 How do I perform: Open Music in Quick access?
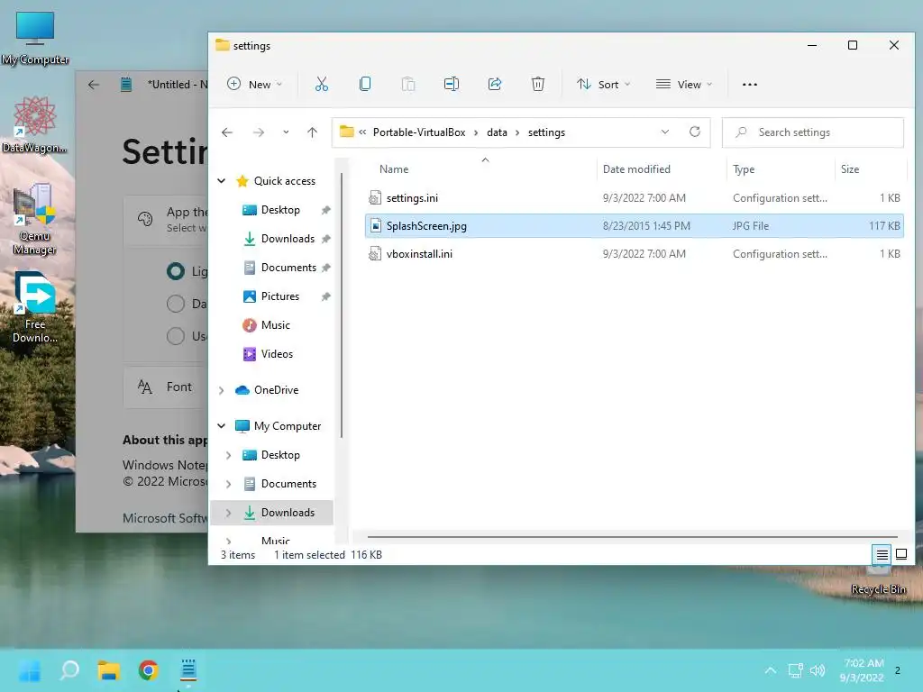point(276,324)
